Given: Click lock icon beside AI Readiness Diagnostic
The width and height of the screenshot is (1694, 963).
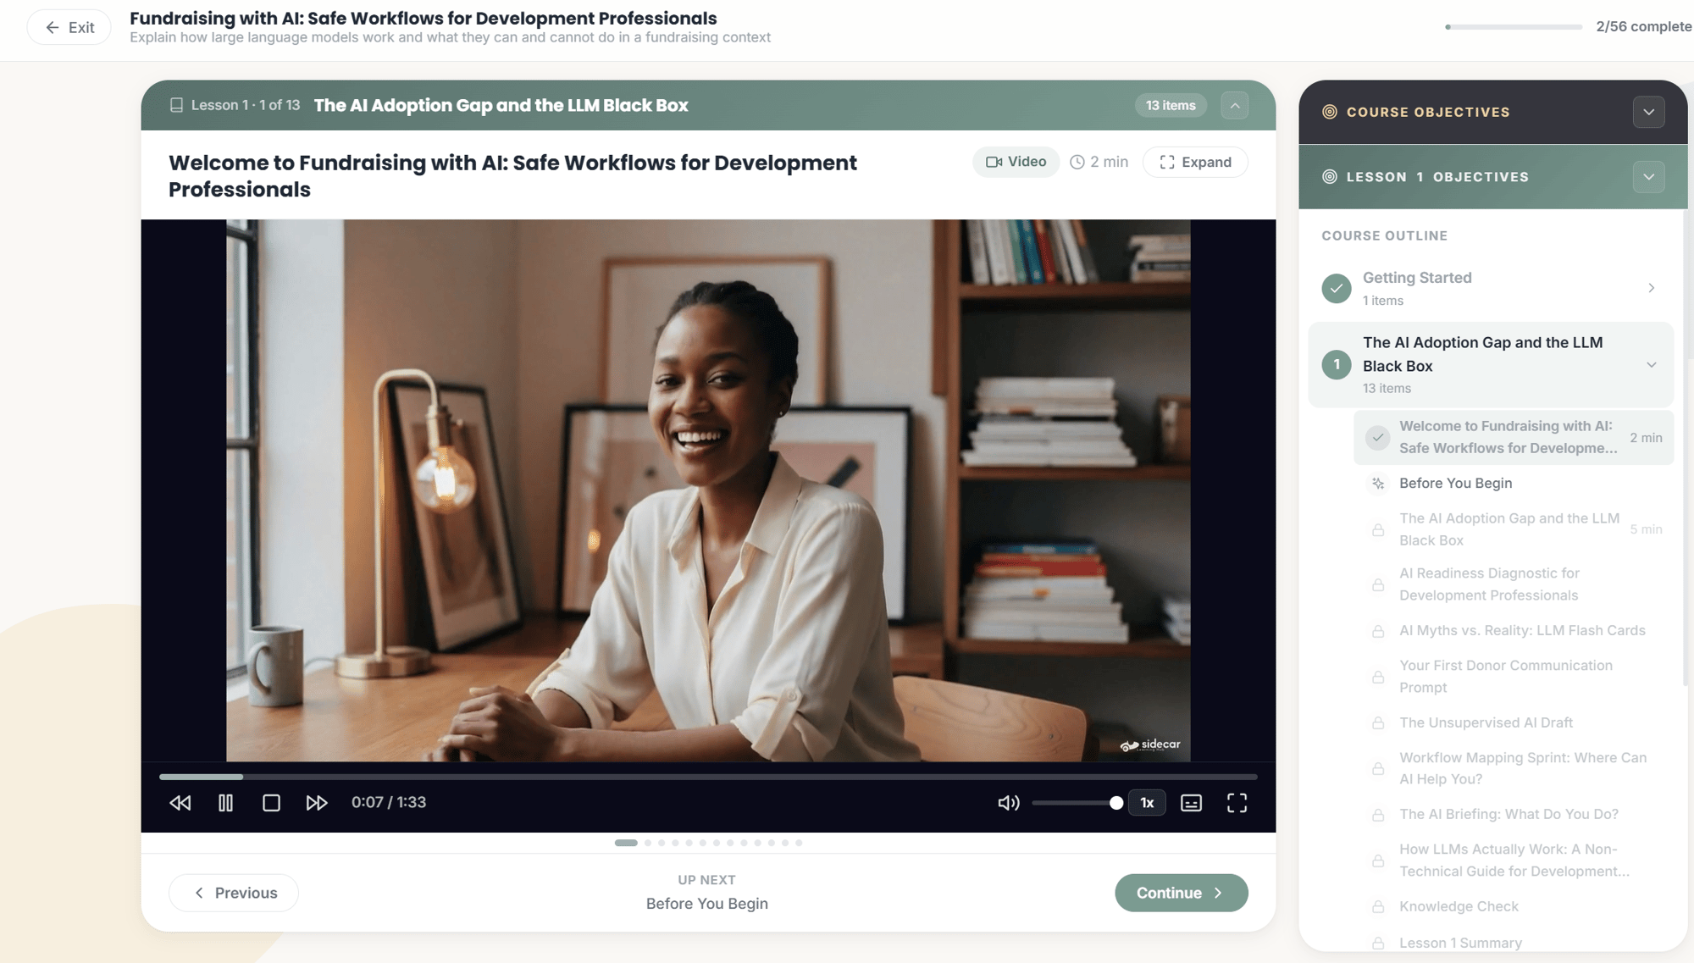Looking at the screenshot, I should (x=1378, y=585).
